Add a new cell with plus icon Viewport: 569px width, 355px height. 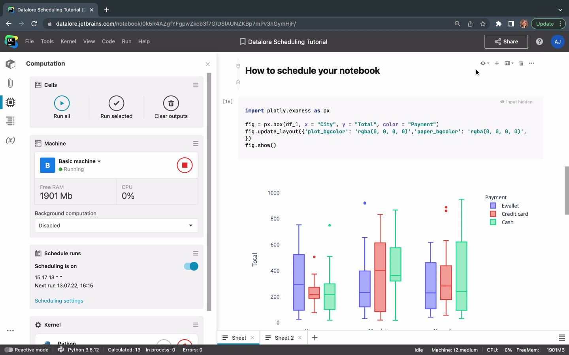click(x=497, y=63)
